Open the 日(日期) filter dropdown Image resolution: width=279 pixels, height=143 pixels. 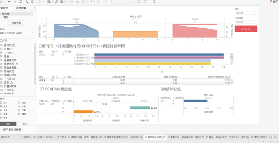coord(246,22)
